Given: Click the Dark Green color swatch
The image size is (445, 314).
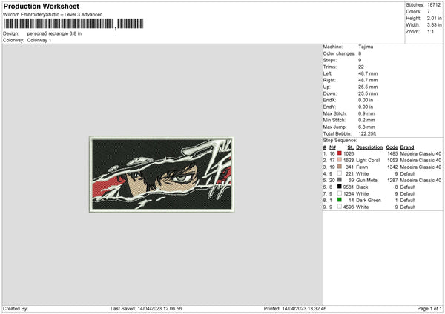Looking at the screenshot, I should pyautogui.click(x=340, y=200).
